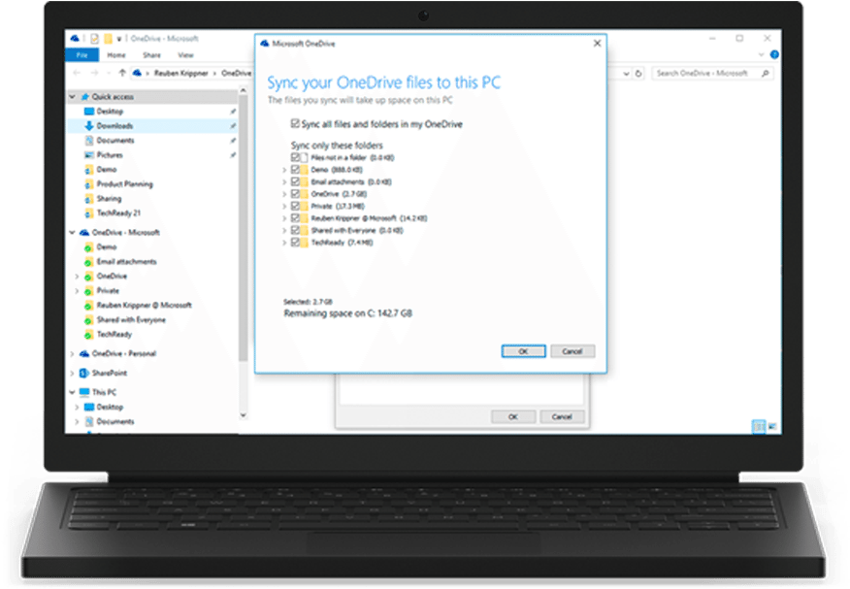
Task: Click the Forward arrow in File Explorer
Action: coord(94,73)
